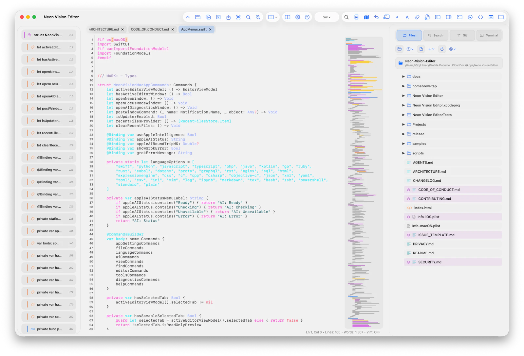Open settings with the gear icon

[298, 17]
